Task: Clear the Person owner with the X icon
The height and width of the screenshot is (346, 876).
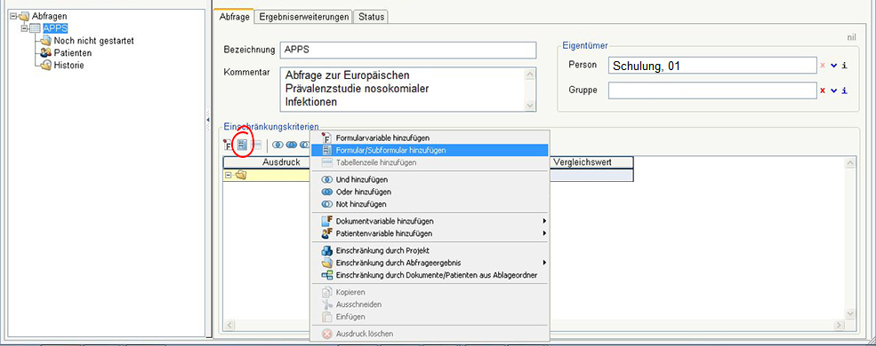Action: click(823, 65)
